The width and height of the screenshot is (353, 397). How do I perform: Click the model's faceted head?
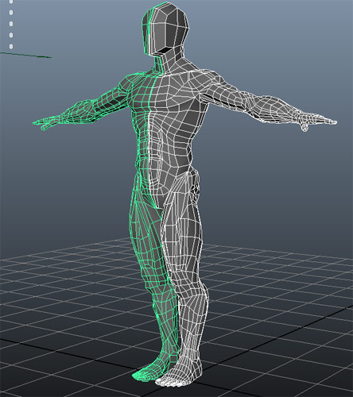pyautogui.click(x=165, y=29)
